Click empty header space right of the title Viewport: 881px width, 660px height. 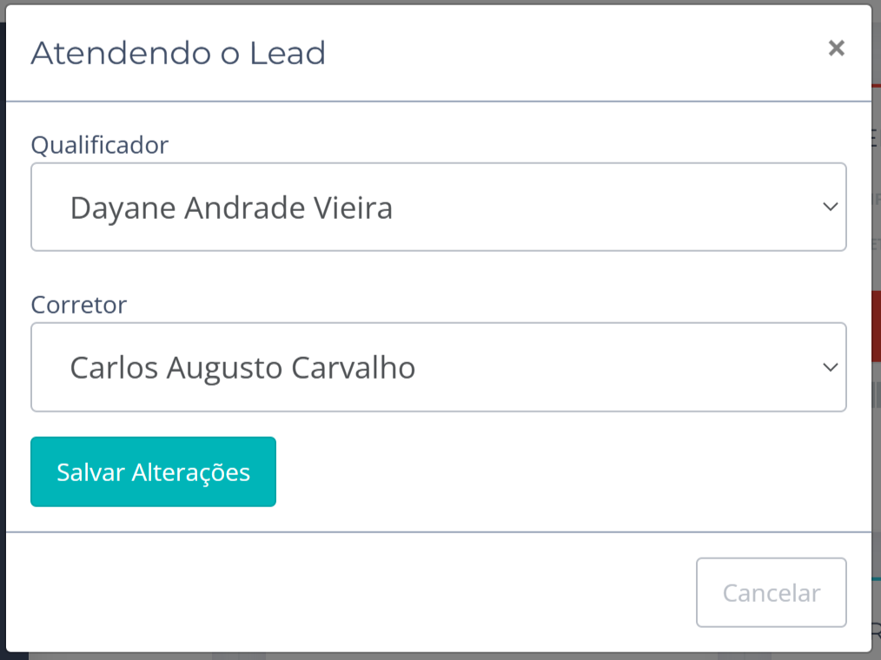(x=565, y=54)
